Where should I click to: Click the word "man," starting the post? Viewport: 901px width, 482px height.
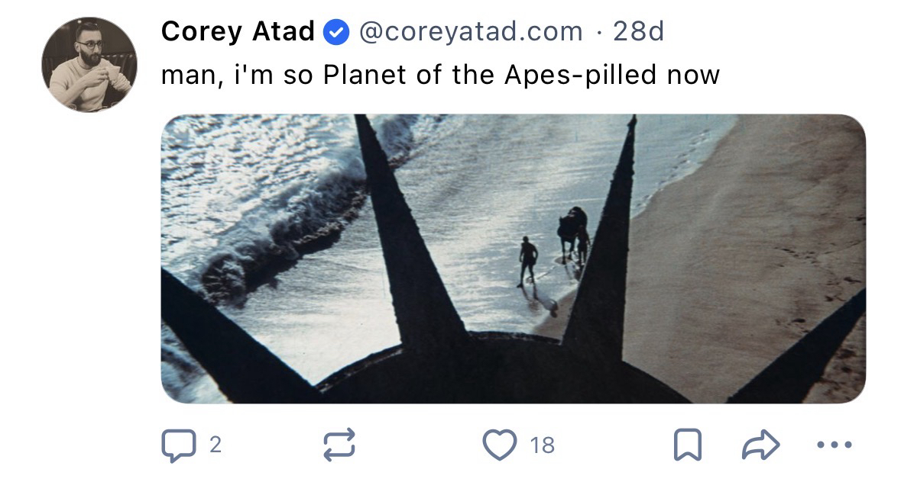pos(189,75)
